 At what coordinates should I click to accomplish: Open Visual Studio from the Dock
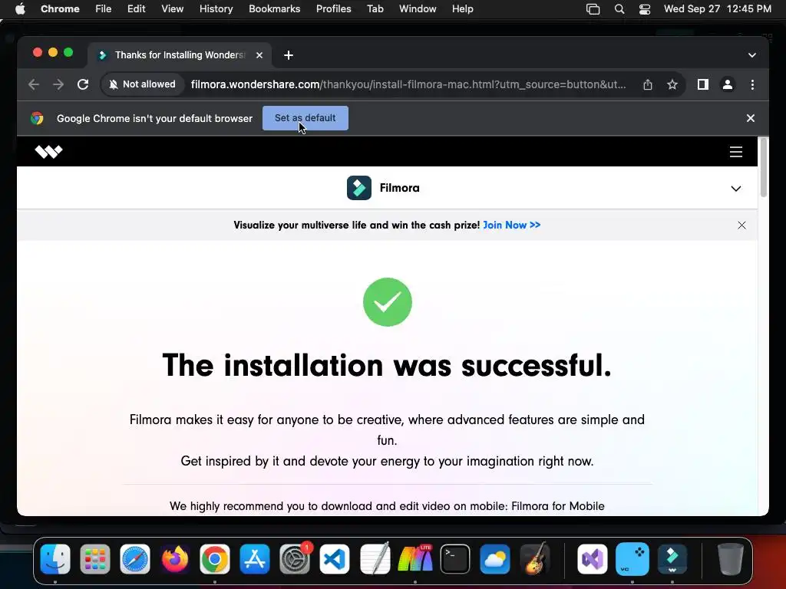click(x=592, y=559)
